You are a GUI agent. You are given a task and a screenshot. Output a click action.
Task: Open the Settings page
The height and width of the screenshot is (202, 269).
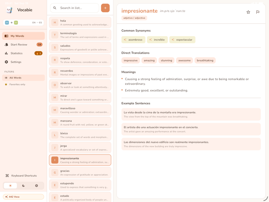click(23, 62)
